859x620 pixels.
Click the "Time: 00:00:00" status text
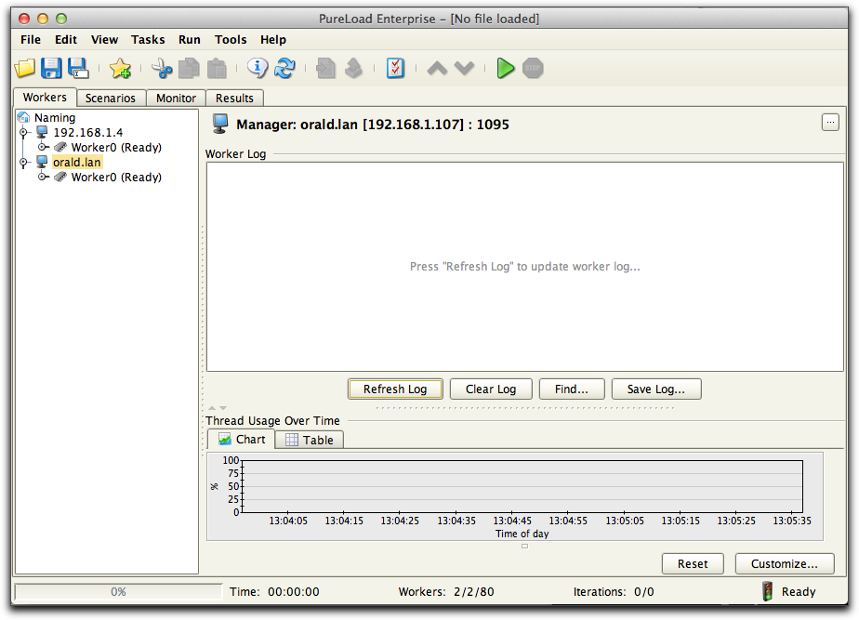coord(274,591)
